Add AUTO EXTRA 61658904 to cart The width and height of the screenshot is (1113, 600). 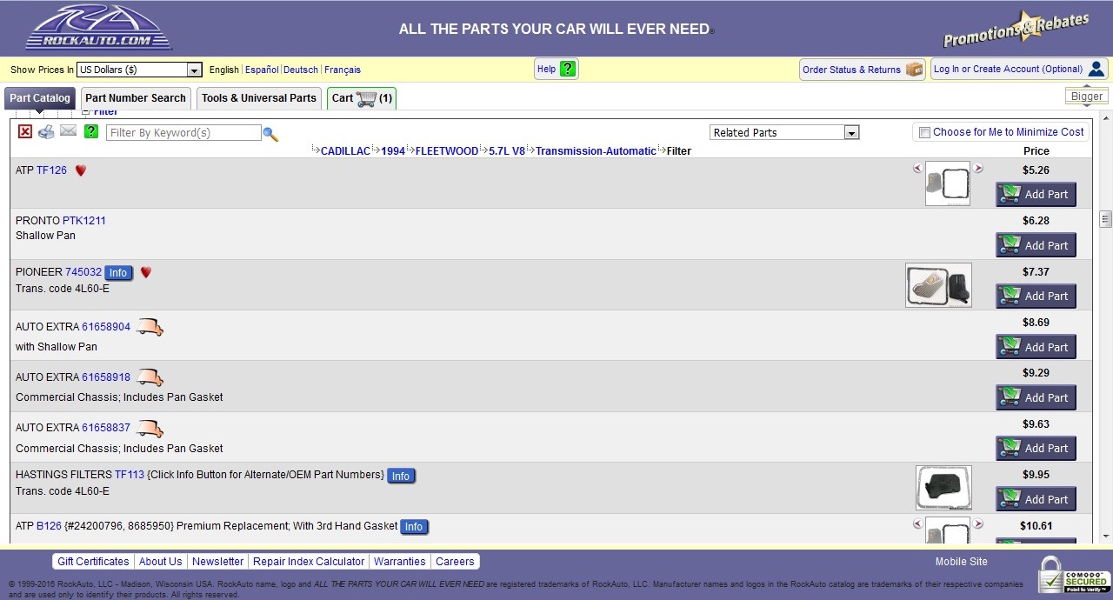[1036, 347]
